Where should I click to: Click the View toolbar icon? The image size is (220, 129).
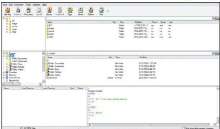[x=101, y=11]
